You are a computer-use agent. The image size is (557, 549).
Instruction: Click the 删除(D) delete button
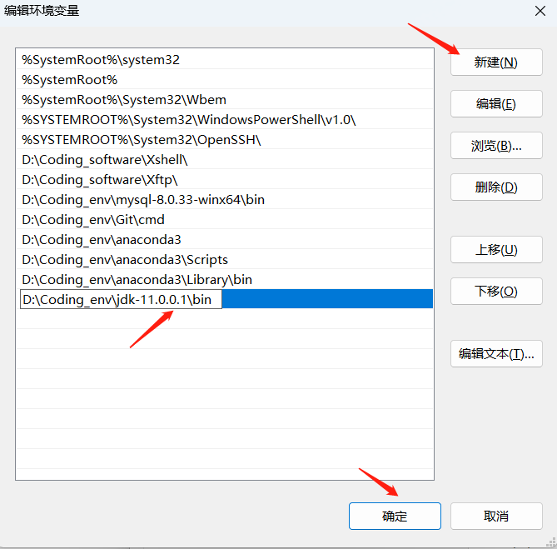pyautogui.click(x=496, y=187)
